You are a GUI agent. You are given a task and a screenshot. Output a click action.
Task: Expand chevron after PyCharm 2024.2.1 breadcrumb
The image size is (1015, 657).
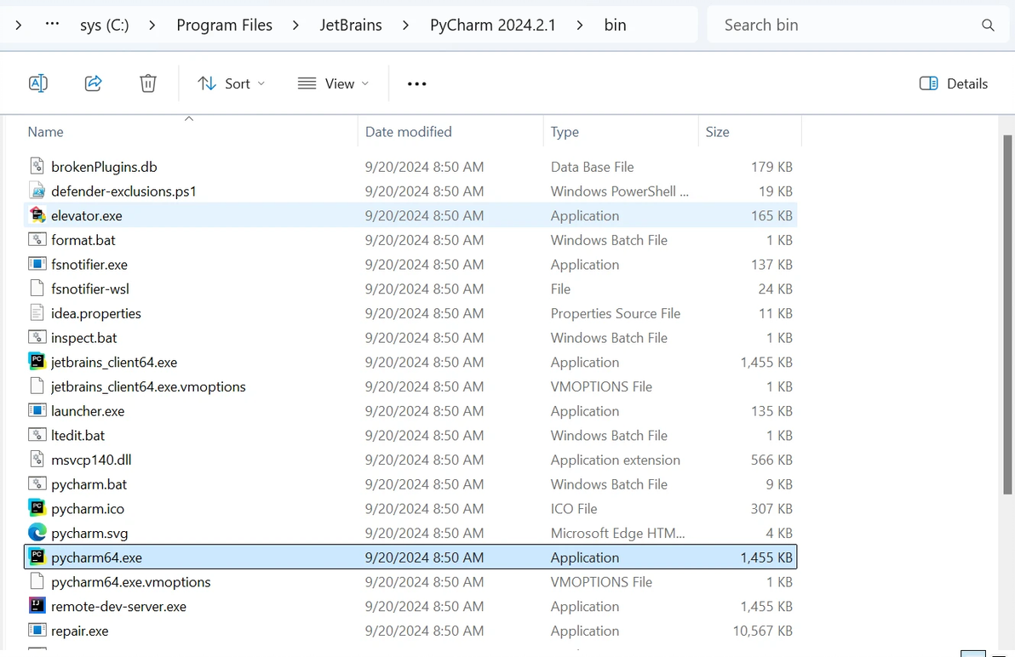click(x=579, y=26)
